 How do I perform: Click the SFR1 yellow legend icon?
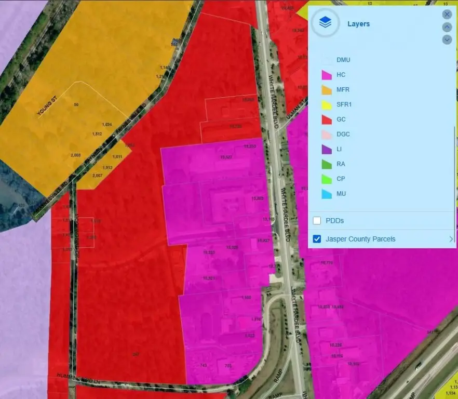pos(326,105)
